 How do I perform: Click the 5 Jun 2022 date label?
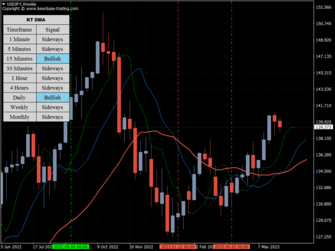11,247
